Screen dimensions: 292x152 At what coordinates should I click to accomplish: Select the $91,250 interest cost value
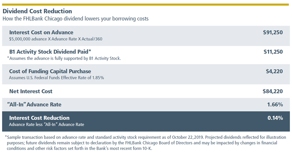pos(273,32)
